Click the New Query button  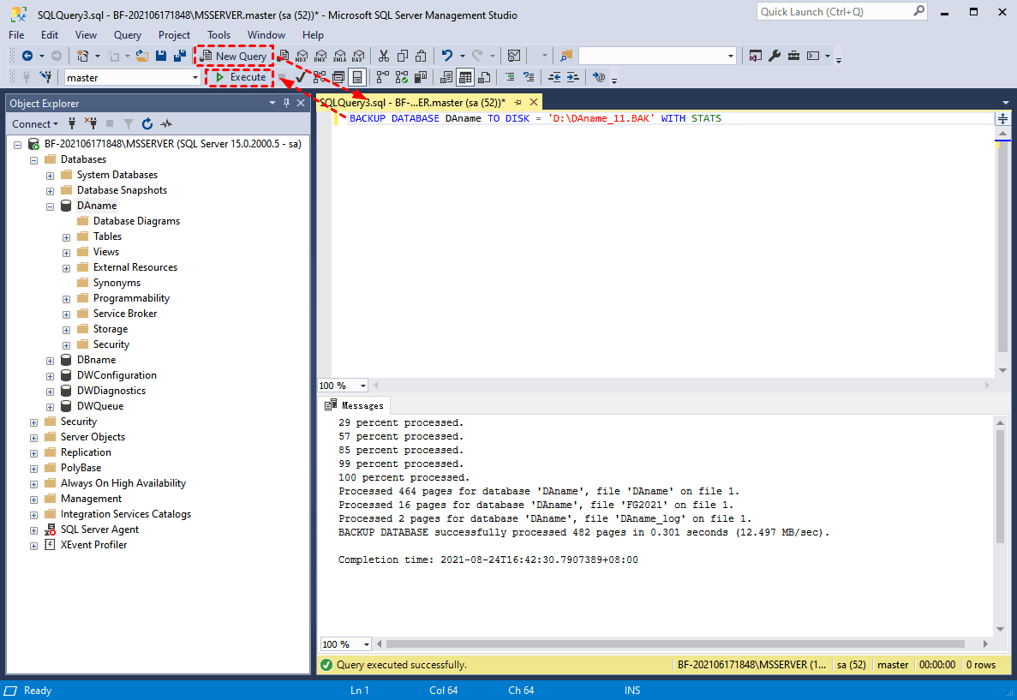[x=234, y=56]
